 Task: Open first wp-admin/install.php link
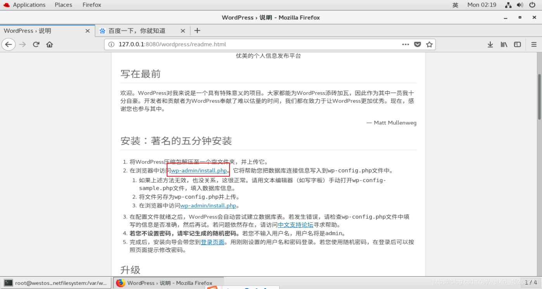[199, 170]
